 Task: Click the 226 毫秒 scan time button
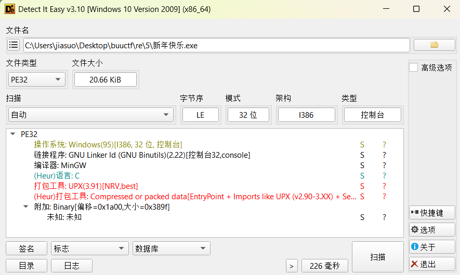[325, 266]
